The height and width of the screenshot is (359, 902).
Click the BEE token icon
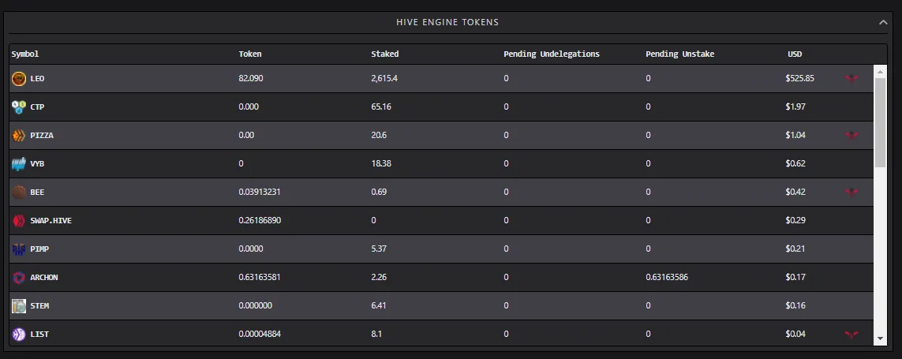click(19, 193)
